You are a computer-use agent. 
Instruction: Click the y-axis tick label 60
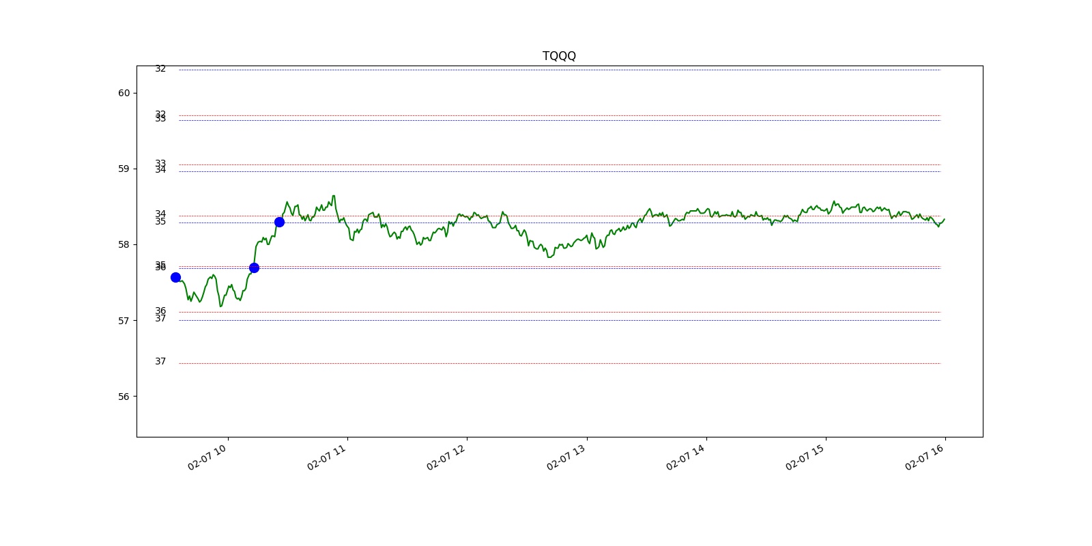pyautogui.click(x=124, y=93)
